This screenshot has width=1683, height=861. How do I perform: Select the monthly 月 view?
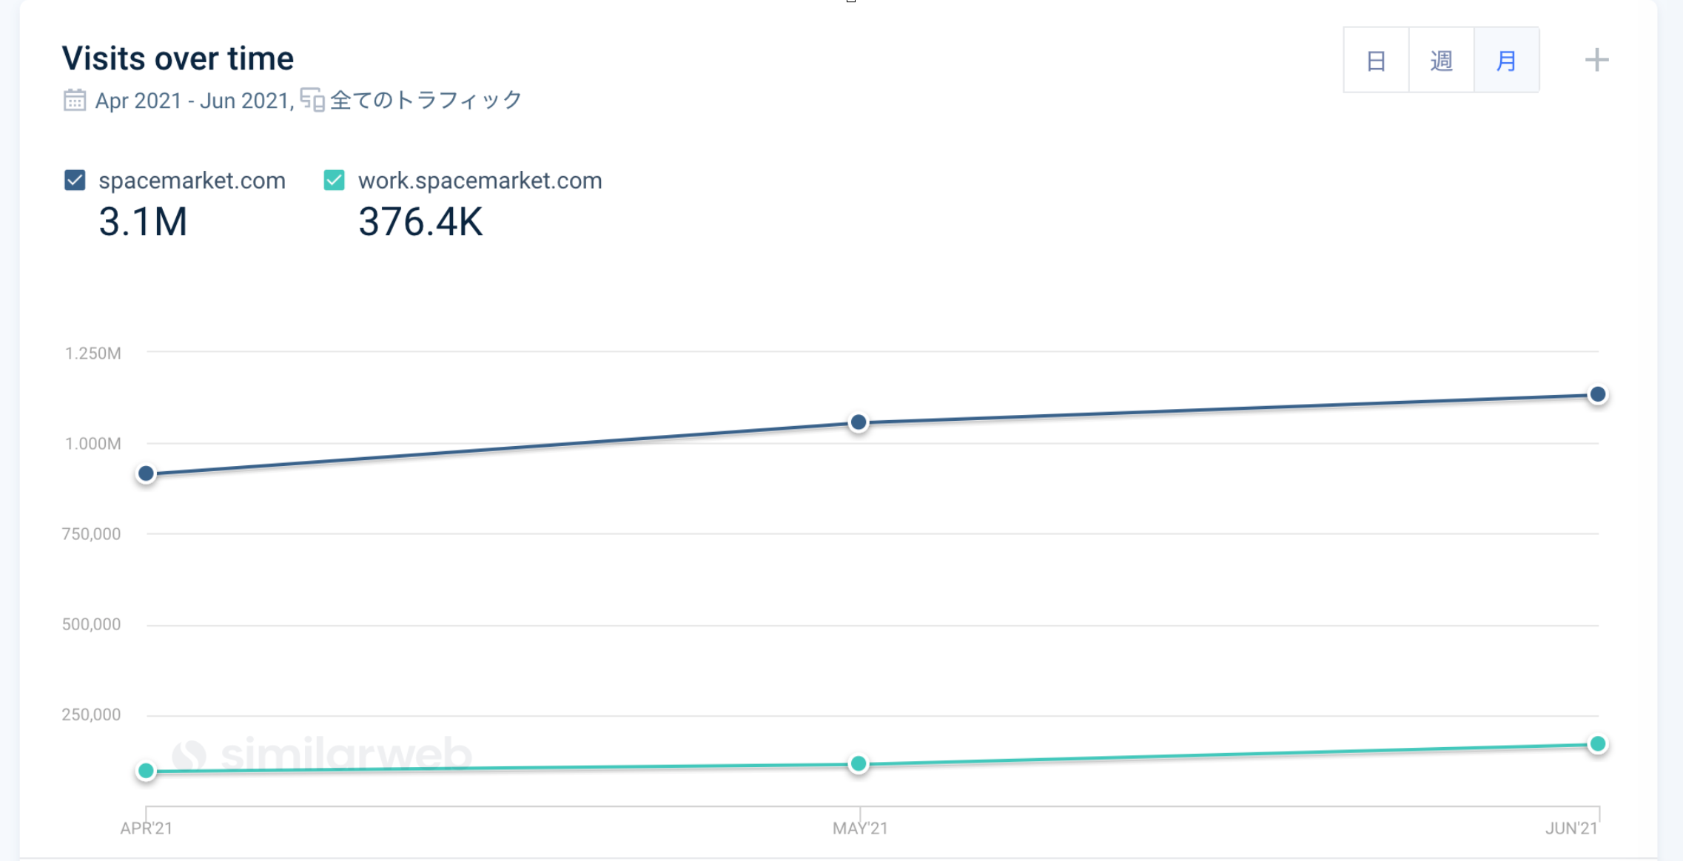click(x=1506, y=61)
